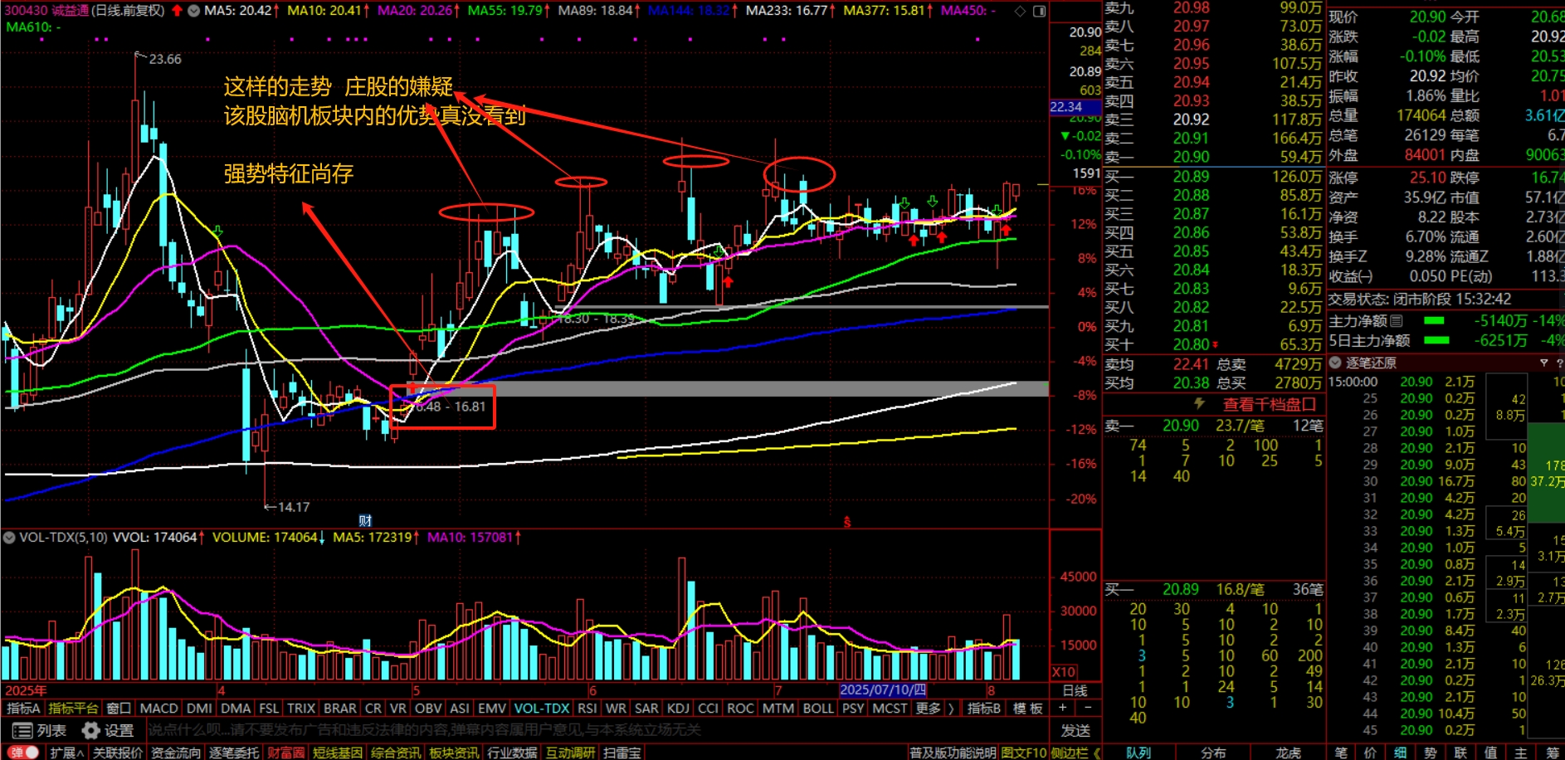1565x760 pixels.
Task: Open the list icon next to 主力净额
Action: 1397,321
